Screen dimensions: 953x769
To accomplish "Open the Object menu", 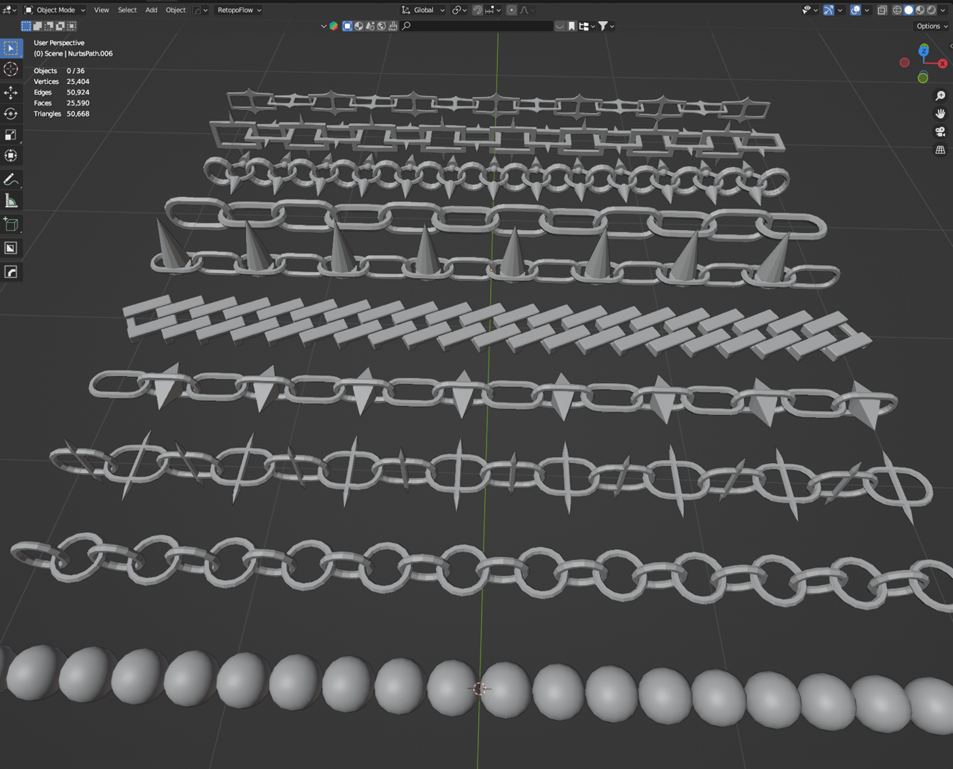I will click(x=176, y=10).
